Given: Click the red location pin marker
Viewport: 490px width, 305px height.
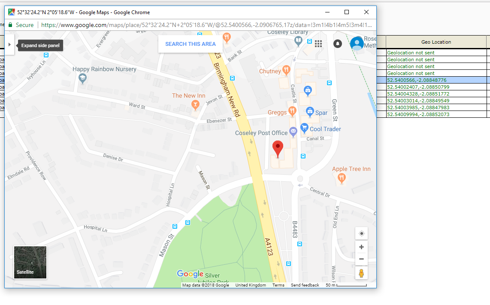Looking at the screenshot, I should [x=278, y=149].
